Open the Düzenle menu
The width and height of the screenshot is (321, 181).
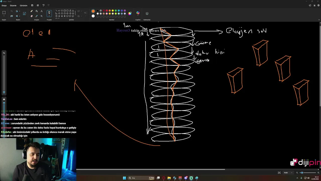tap(13, 5)
